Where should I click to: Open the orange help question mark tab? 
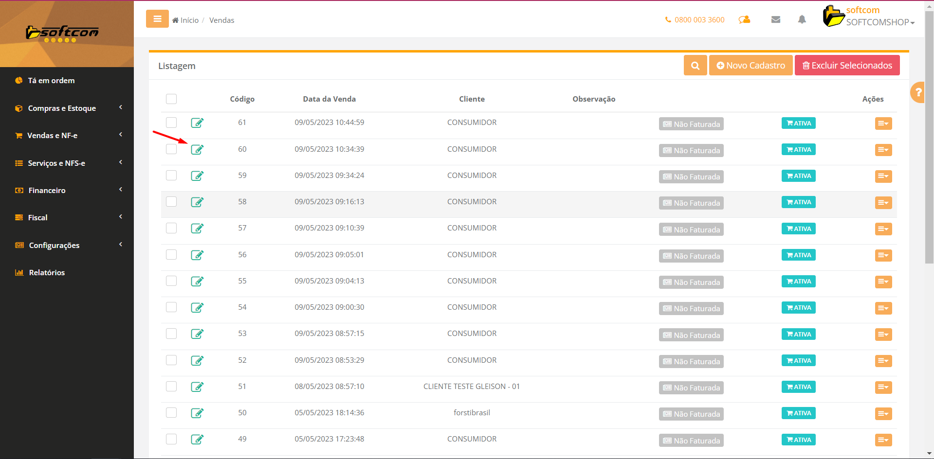(918, 92)
